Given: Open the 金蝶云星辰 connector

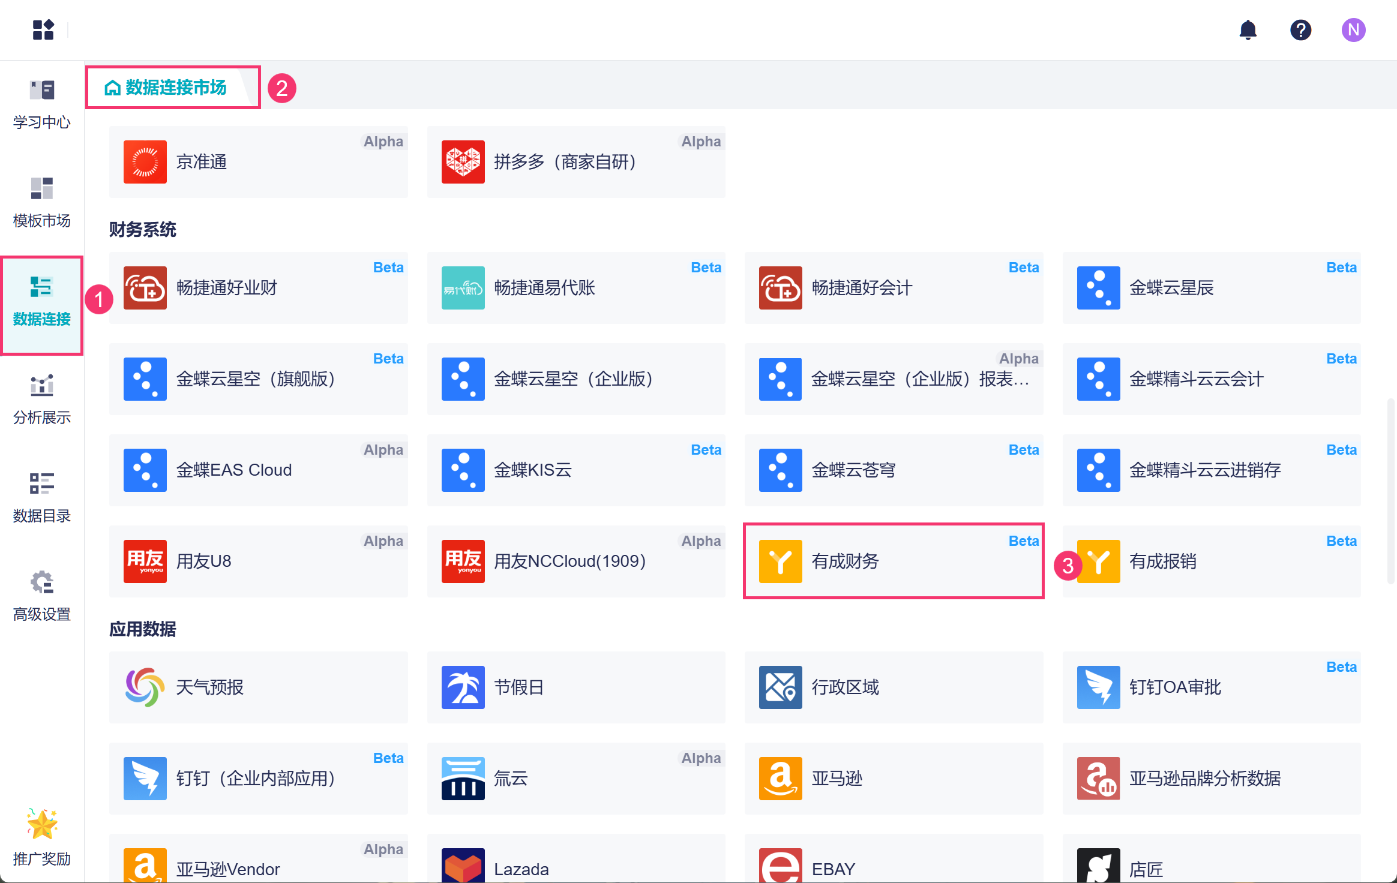Looking at the screenshot, I should (1211, 288).
